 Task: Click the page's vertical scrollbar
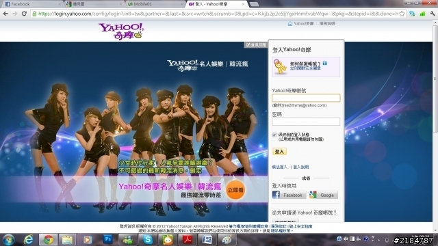[435, 79]
